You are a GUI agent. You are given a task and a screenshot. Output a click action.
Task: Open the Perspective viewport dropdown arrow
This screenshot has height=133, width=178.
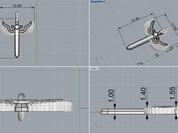tap(105, 1)
